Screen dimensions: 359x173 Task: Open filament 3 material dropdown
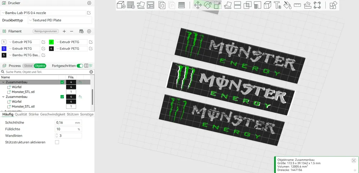pyautogui.click(x=24, y=48)
